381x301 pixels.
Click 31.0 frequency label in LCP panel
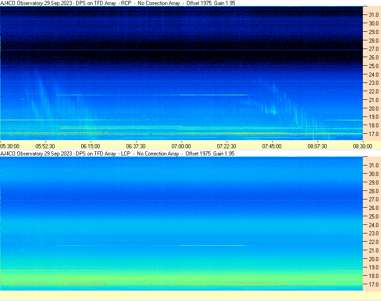point(373,165)
